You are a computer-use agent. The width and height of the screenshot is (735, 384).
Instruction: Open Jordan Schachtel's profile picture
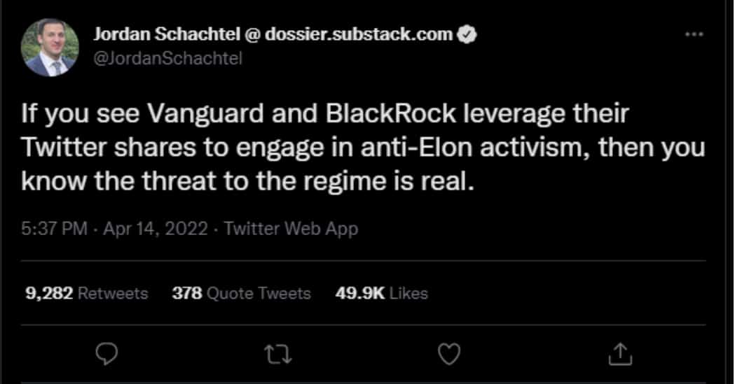pos(49,47)
